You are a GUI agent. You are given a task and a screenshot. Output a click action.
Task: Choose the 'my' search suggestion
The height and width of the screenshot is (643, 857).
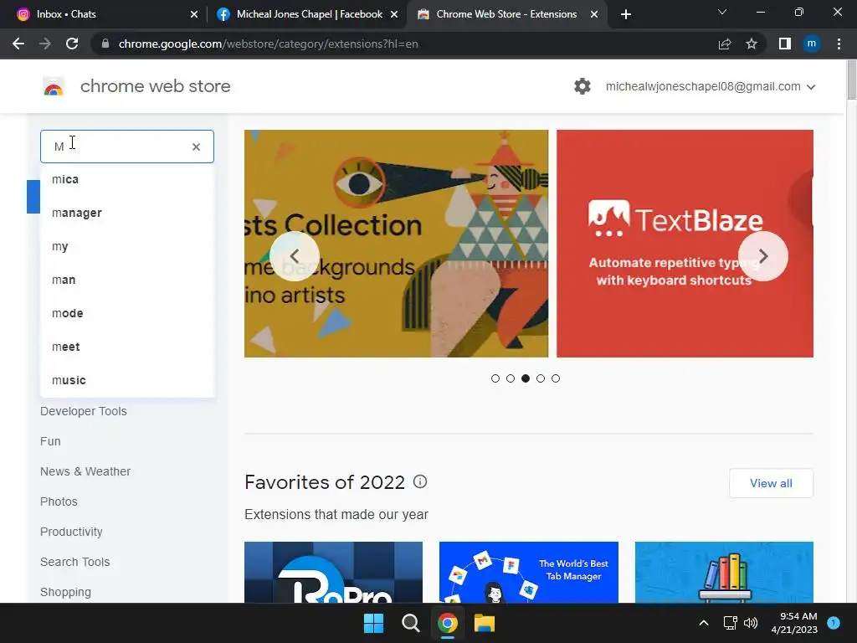tap(127, 246)
